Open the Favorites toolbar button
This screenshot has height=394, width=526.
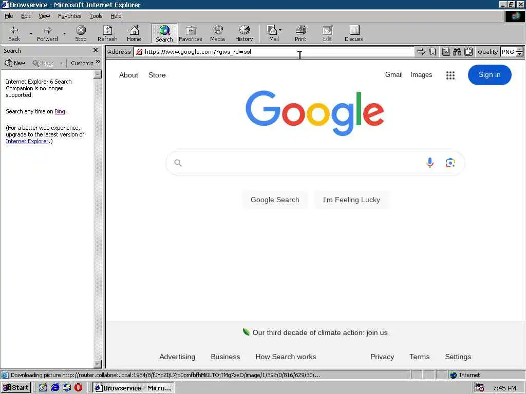[x=191, y=33]
